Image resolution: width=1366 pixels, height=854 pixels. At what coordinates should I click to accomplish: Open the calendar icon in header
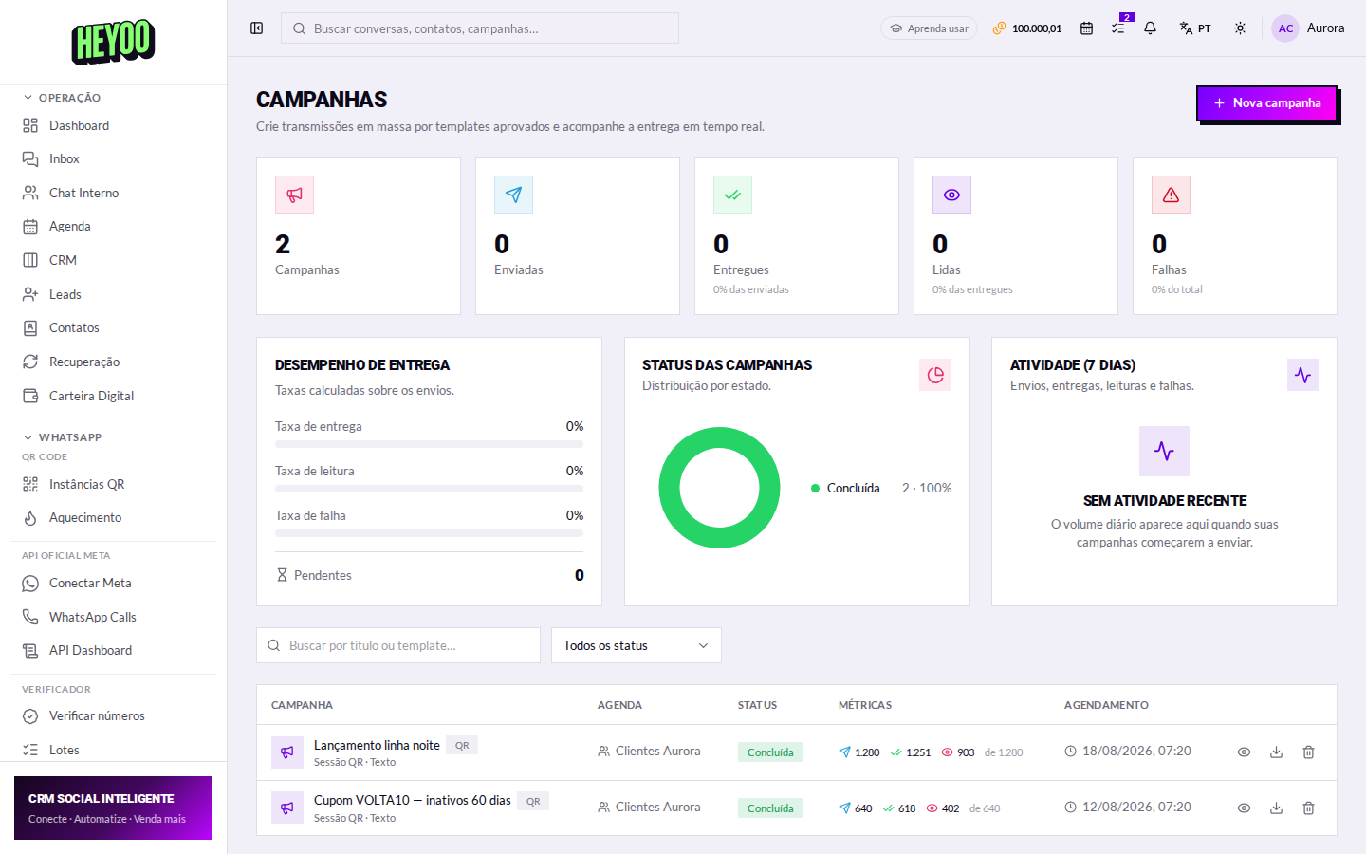coord(1086,28)
